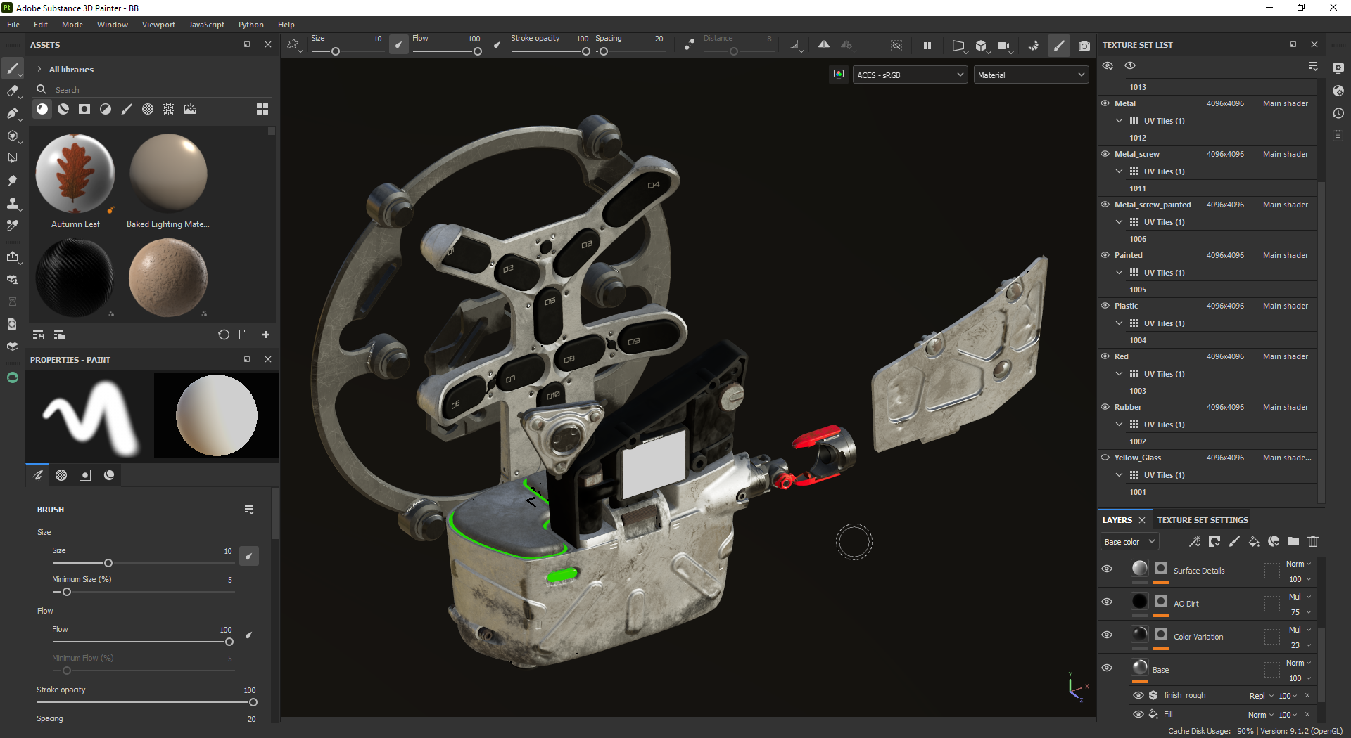Hide the AO Dirt layer
The height and width of the screenshot is (738, 1351).
(1107, 602)
